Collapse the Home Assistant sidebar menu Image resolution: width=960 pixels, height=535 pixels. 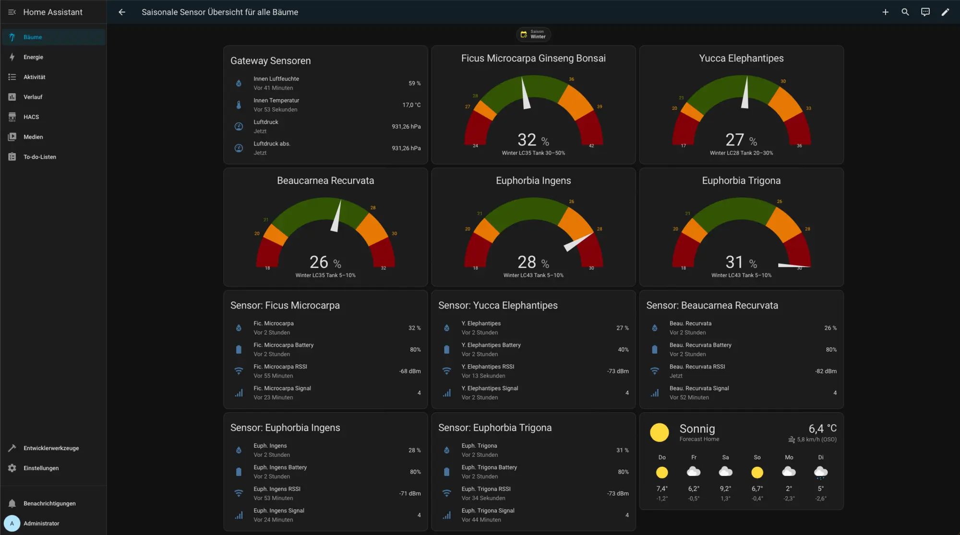12,12
